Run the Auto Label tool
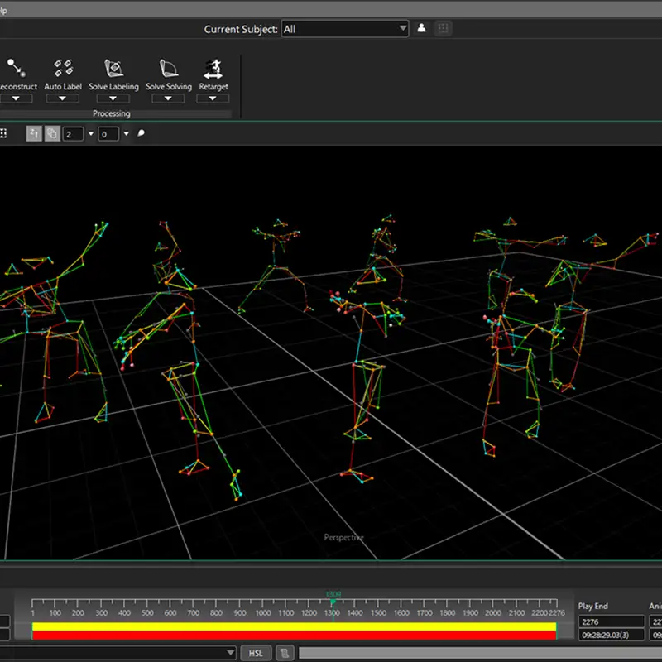 click(x=63, y=68)
